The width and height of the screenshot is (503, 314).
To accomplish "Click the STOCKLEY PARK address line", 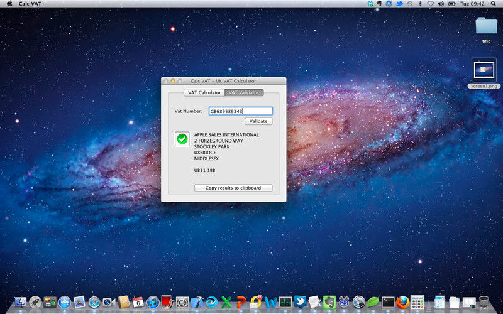I will click(212, 147).
